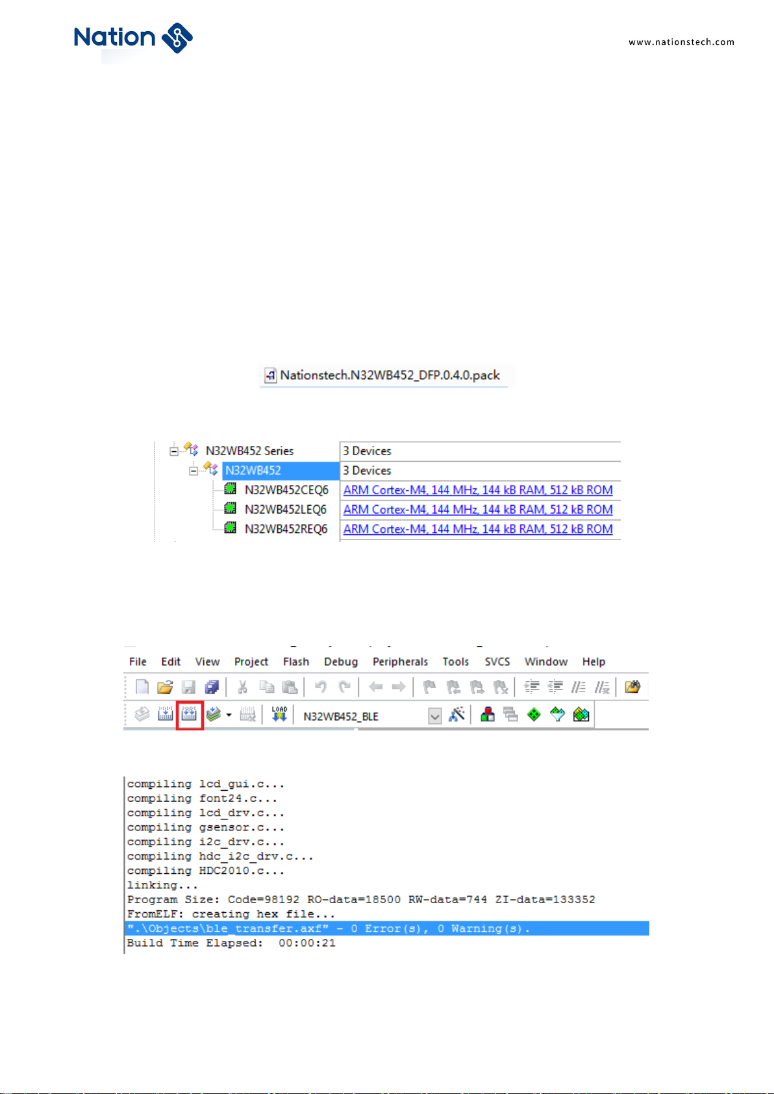Open Options for Target magic wand

[x=457, y=715]
